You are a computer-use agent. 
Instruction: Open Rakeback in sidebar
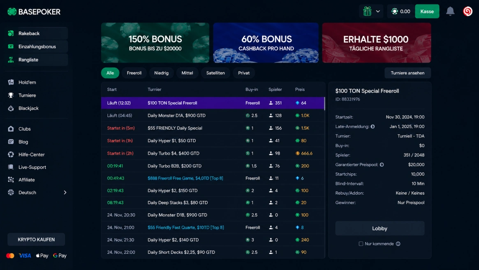pos(37,33)
